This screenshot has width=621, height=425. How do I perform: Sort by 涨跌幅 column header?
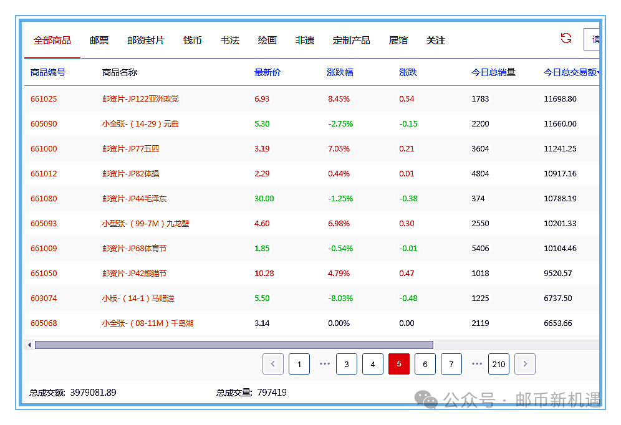point(340,72)
